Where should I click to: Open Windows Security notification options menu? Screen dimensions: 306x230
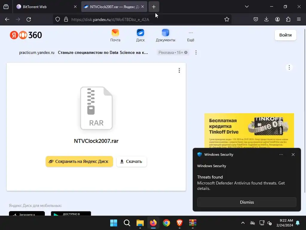click(281, 155)
